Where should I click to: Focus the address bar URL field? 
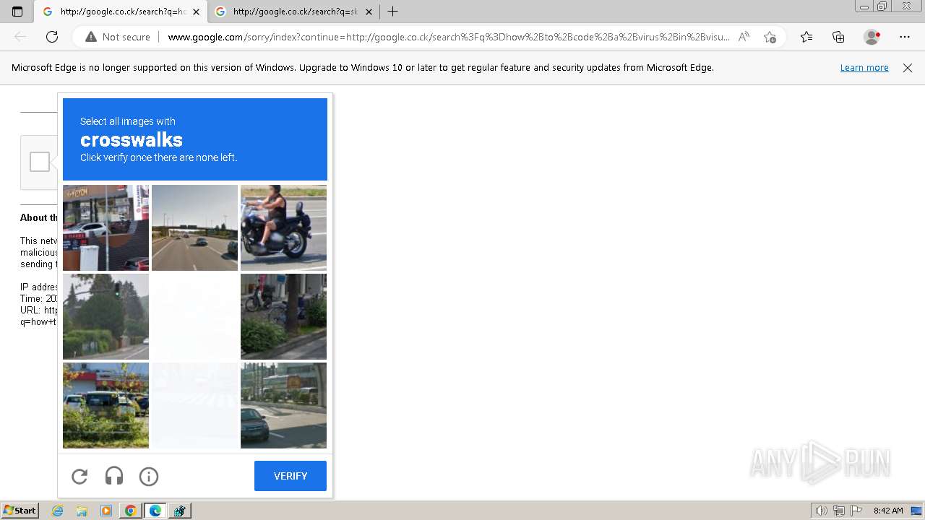[448, 37]
